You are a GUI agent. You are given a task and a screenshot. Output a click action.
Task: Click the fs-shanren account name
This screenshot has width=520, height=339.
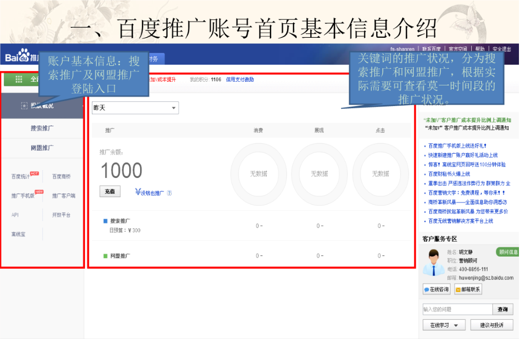[402, 49]
